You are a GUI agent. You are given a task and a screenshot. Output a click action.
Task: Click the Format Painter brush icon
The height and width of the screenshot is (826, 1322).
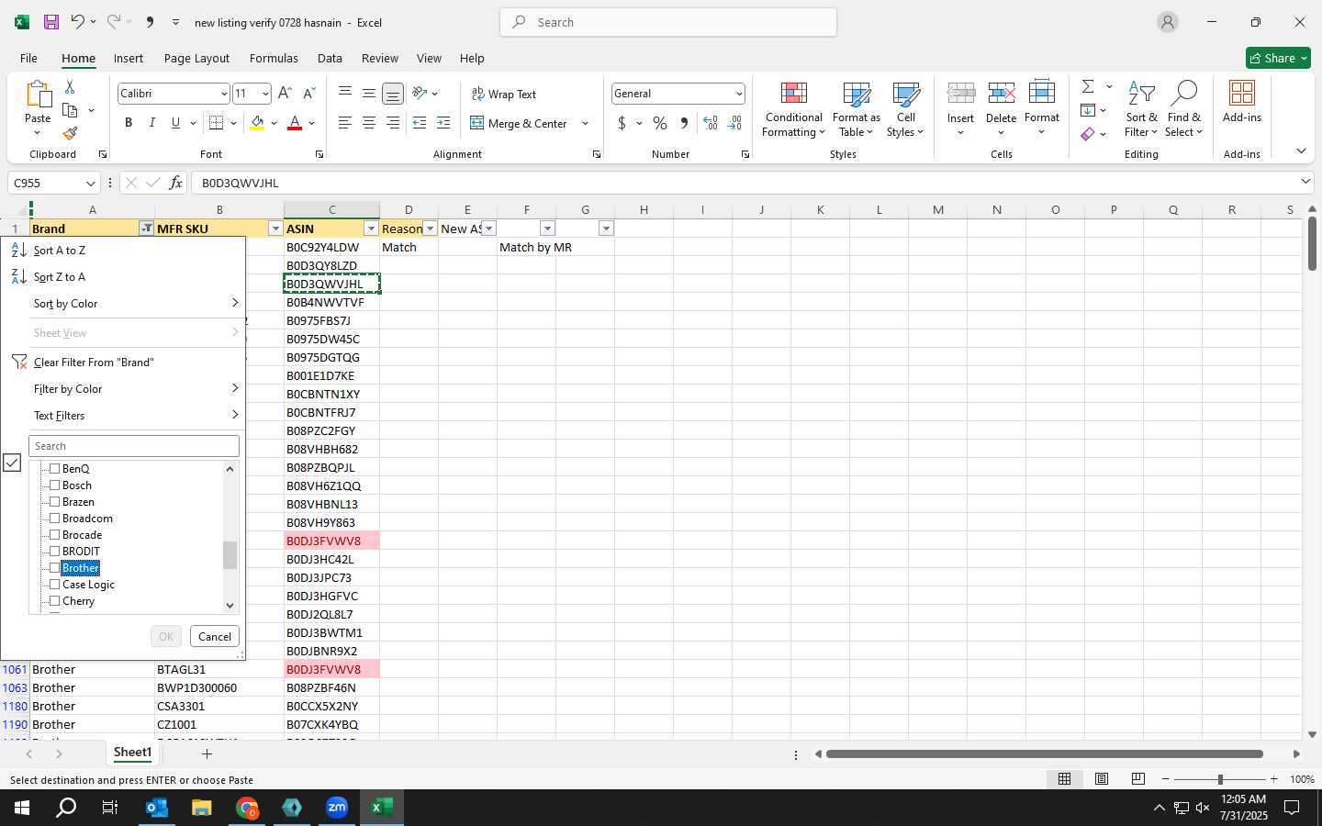(x=70, y=134)
